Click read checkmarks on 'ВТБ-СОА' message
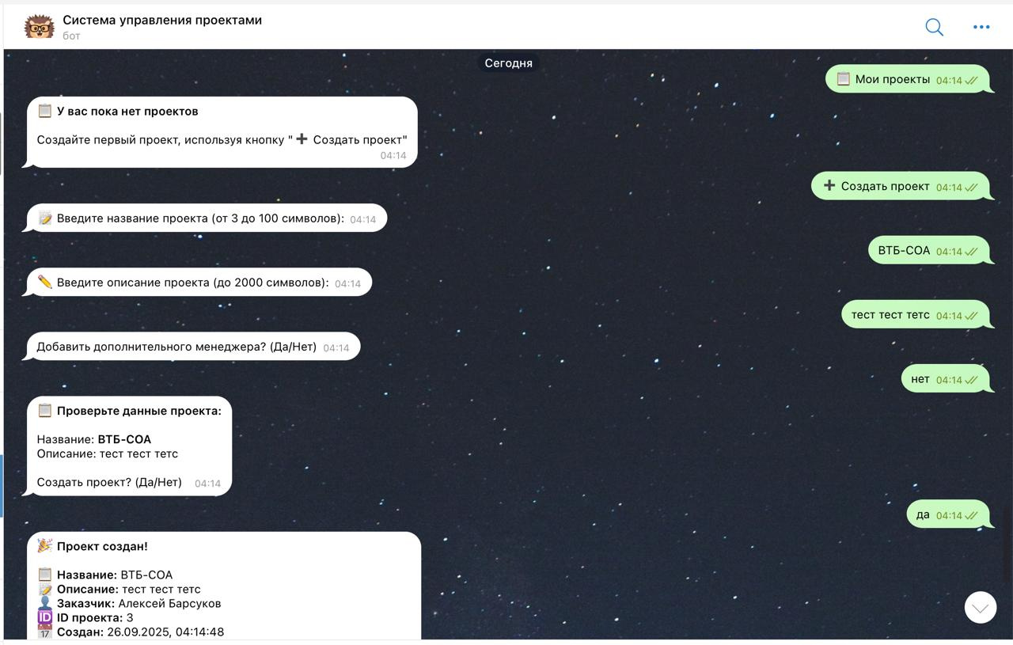Screen dimensions: 1013x645 [x=971, y=252]
